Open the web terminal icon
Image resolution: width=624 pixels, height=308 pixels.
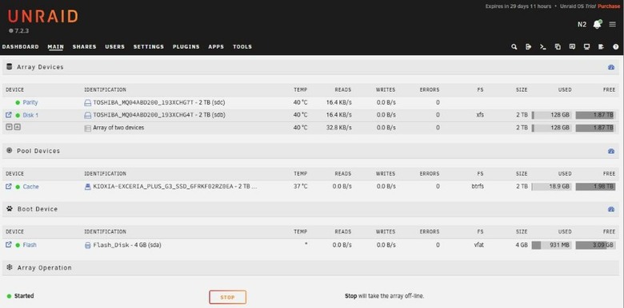[543, 47]
